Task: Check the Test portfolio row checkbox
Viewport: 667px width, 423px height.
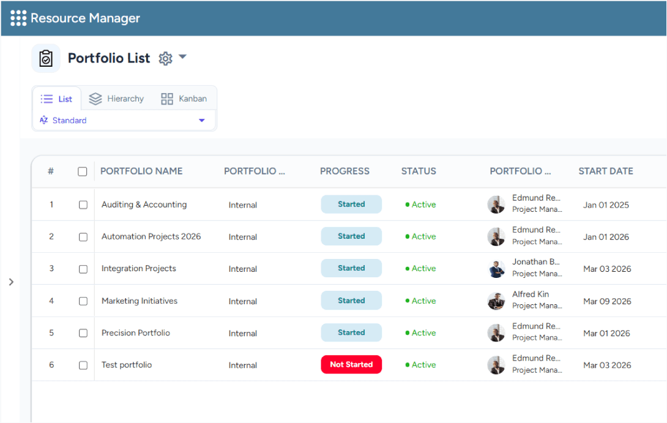Action: tap(83, 365)
